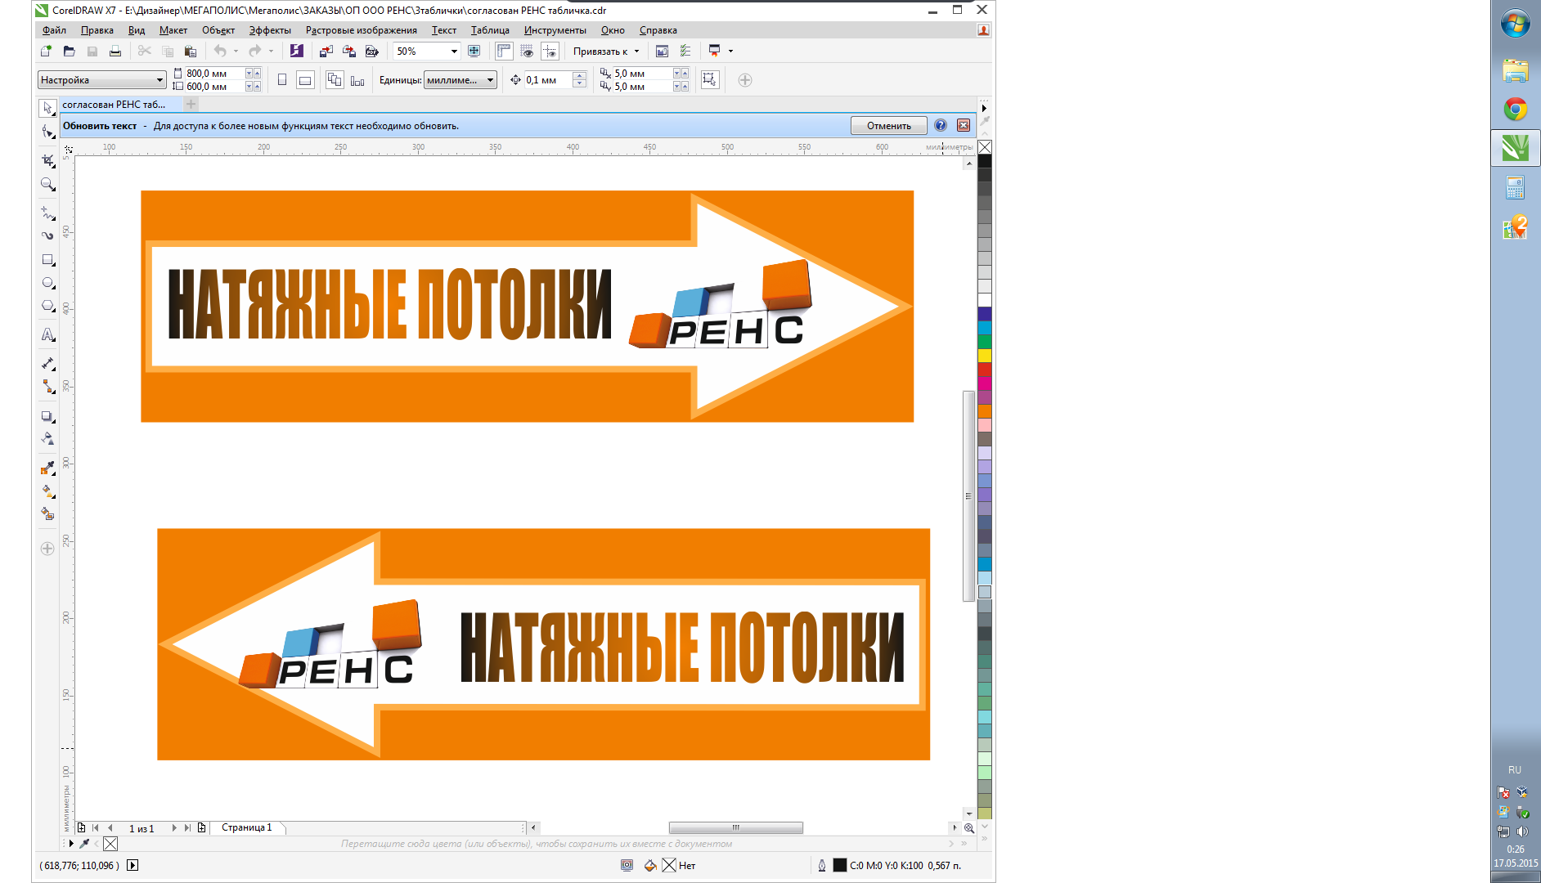Pick the Artistic Media tool
The width and height of the screenshot is (1541, 883).
click(47, 235)
